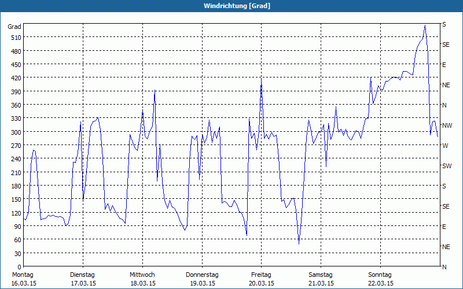Click the Donnerstag day label
The height and width of the screenshot is (289, 463).
(202, 275)
